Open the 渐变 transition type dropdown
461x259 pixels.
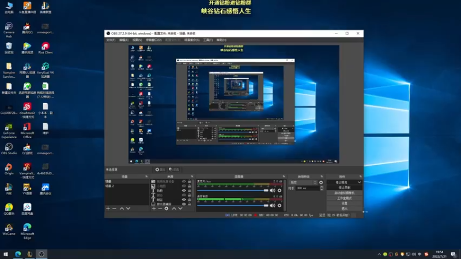(x=303, y=182)
